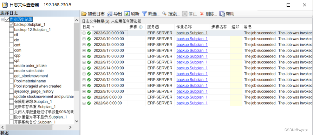This screenshot has height=135, width=313.
Task: Expand the 2022/9/20 log row
Action: coord(84,33)
